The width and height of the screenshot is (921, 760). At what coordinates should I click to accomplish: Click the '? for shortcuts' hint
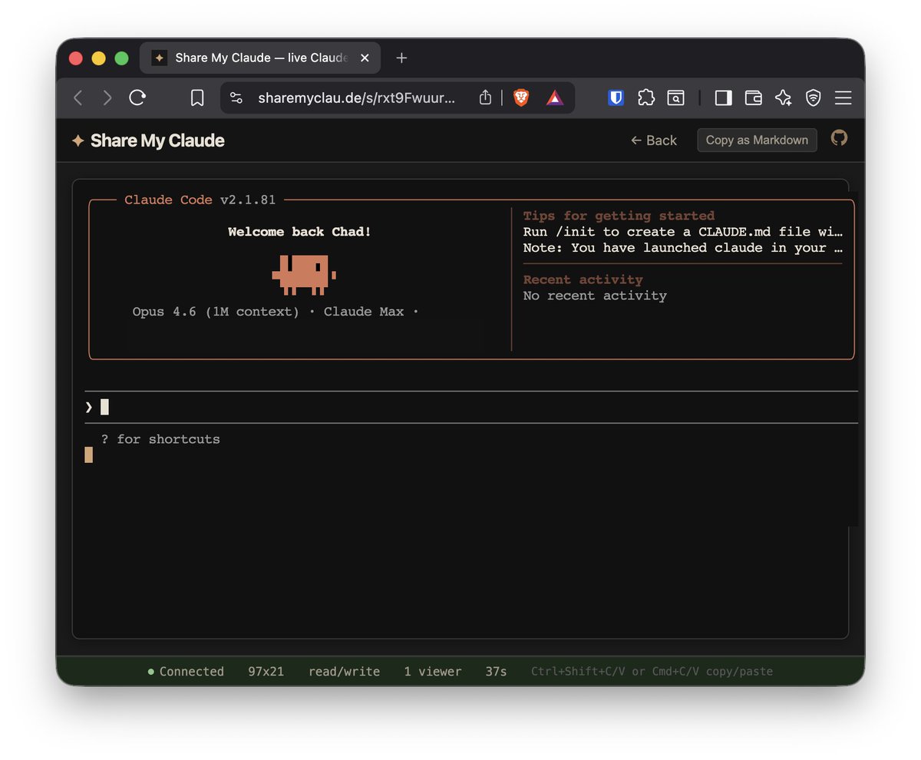tap(160, 439)
